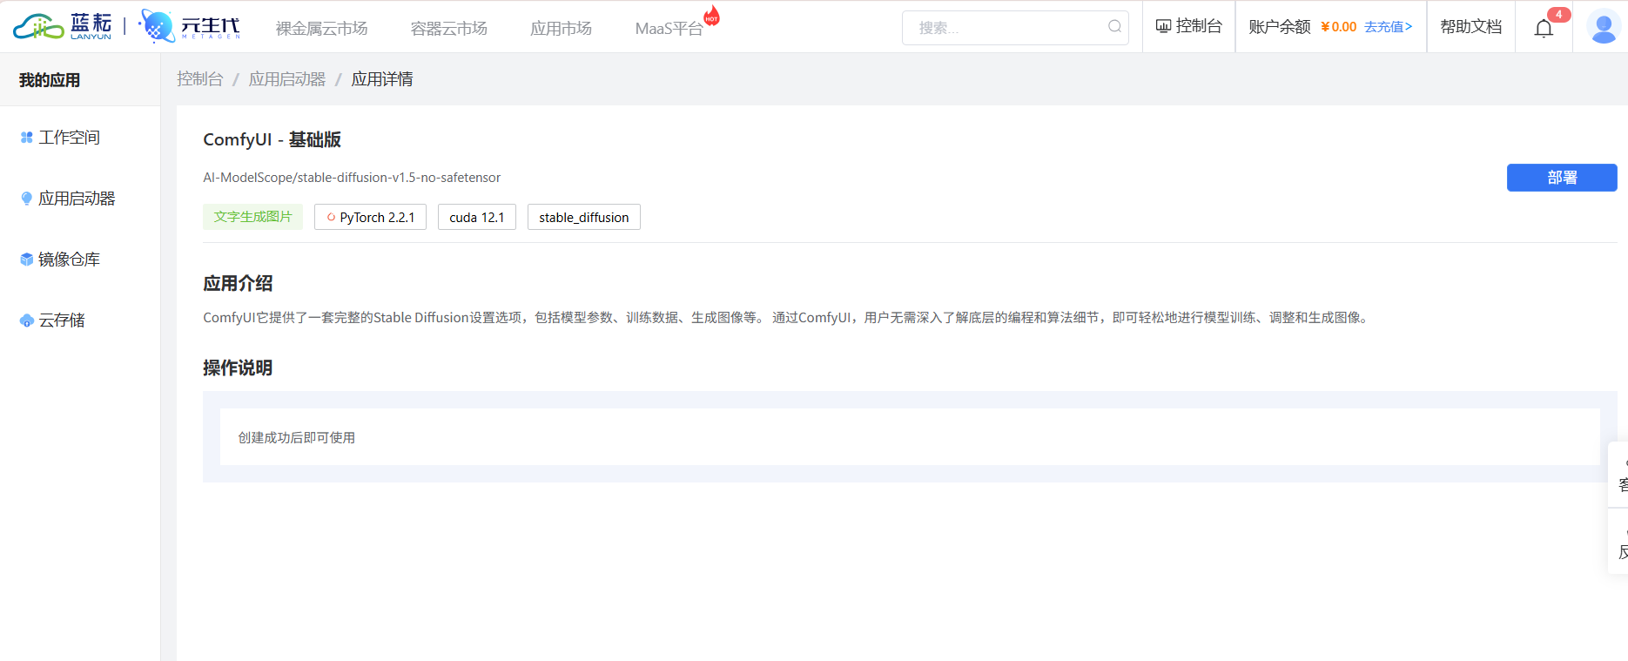The height and width of the screenshot is (661, 1628).
Task: Click the app launcher bulb icon
Action: tap(27, 199)
